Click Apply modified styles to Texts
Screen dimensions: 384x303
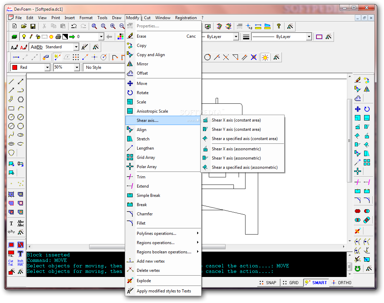(x=163, y=291)
